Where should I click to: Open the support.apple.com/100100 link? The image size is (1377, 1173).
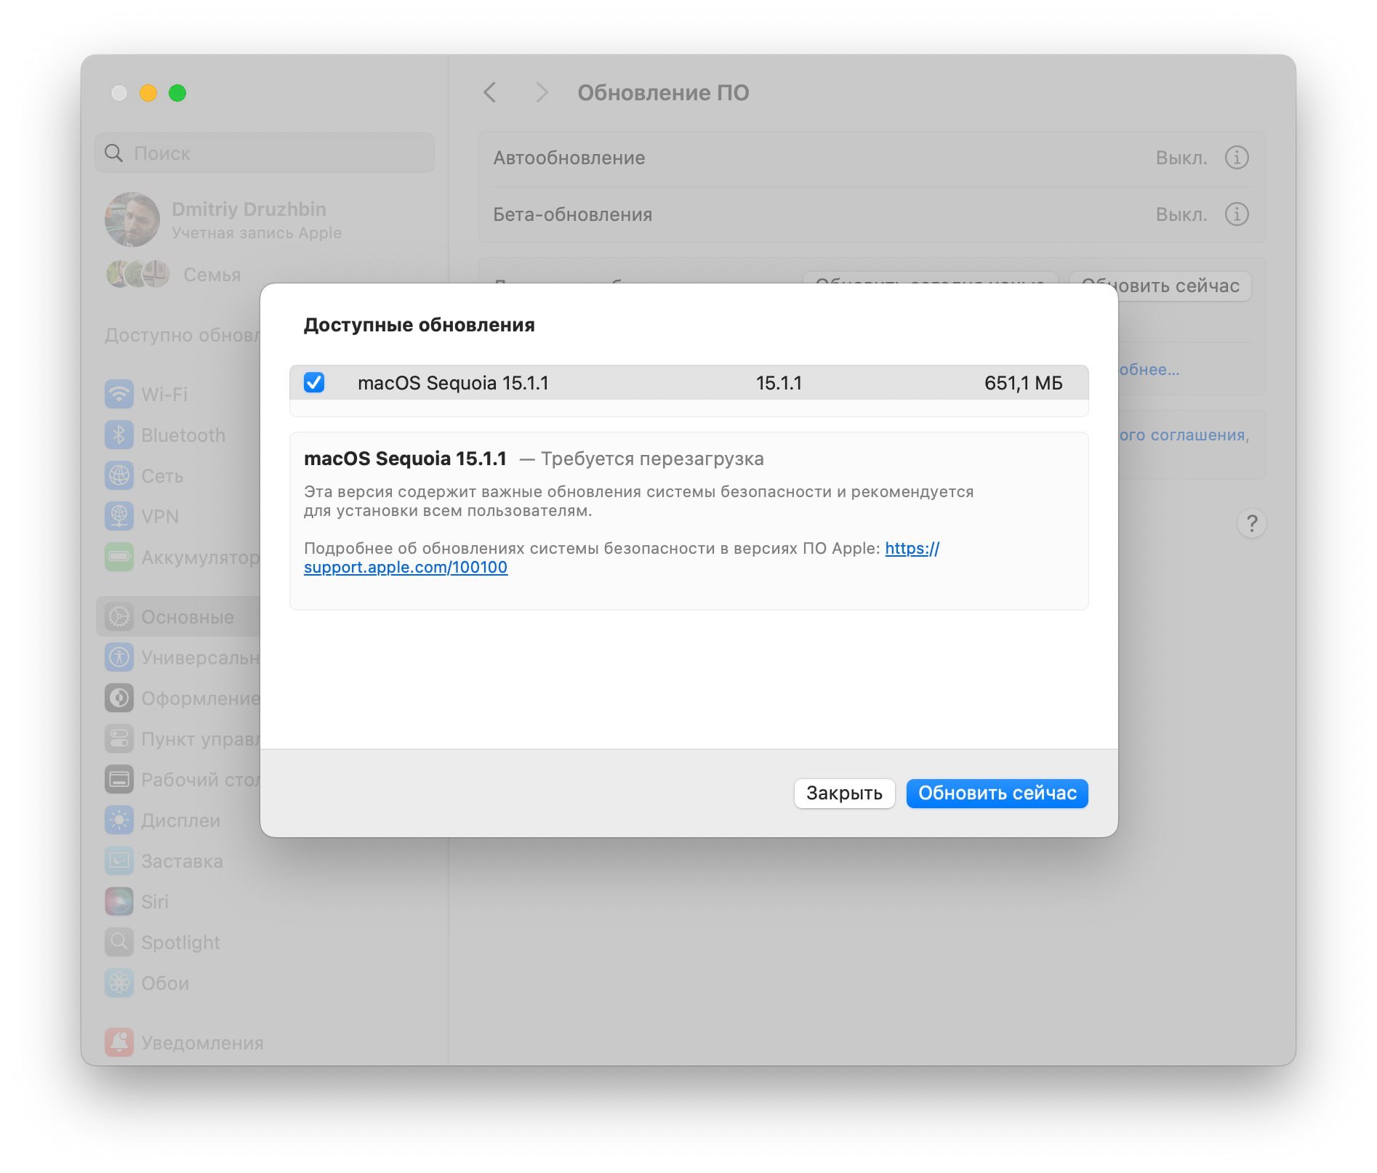(x=406, y=567)
